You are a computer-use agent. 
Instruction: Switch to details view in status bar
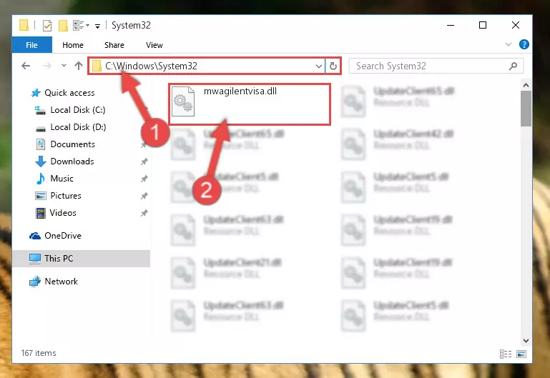[506, 354]
